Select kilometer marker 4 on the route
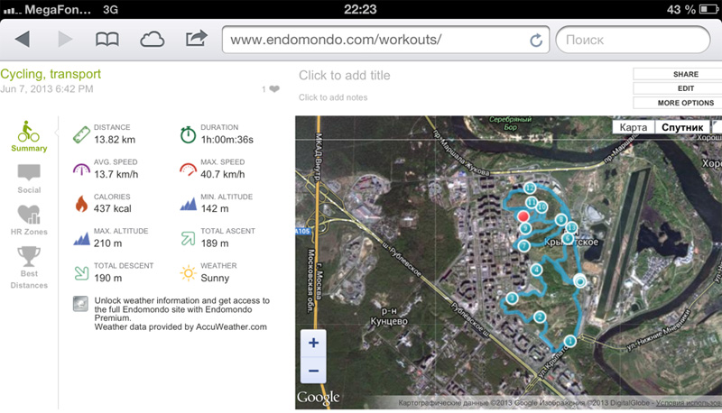Image resolution: width=722 pixels, height=413 pixels. (x=536, y=270)
